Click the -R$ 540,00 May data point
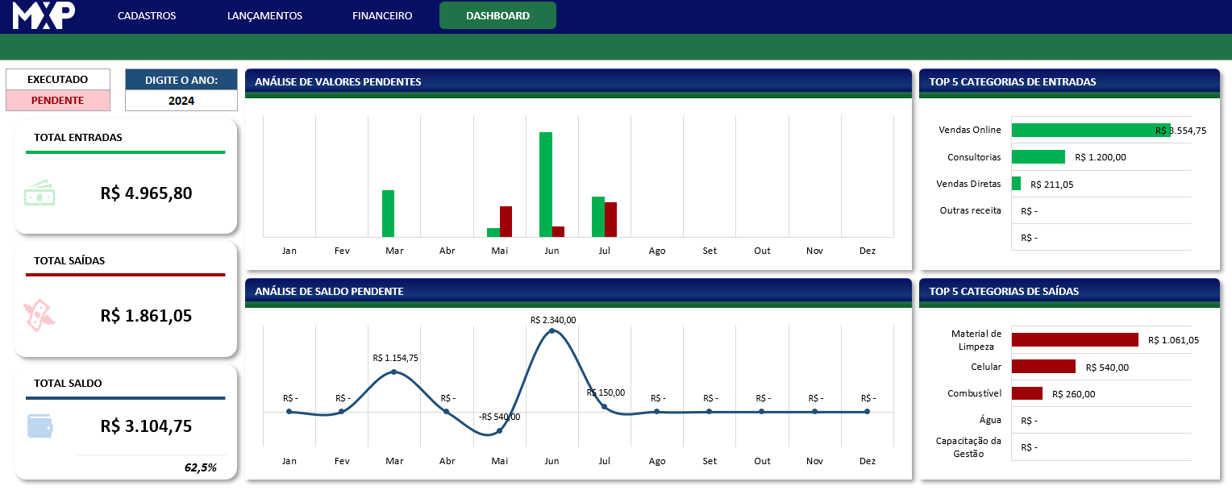This screenshot has height=490, width=1232. (x=499, y=430)
